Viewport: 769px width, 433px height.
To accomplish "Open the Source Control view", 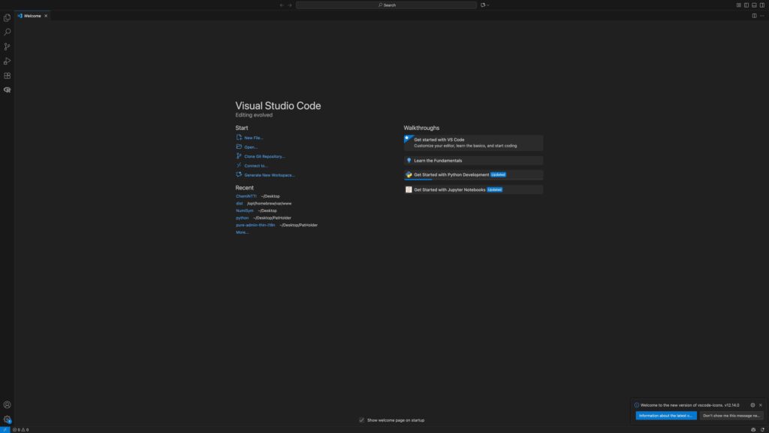I will [8, 47].
